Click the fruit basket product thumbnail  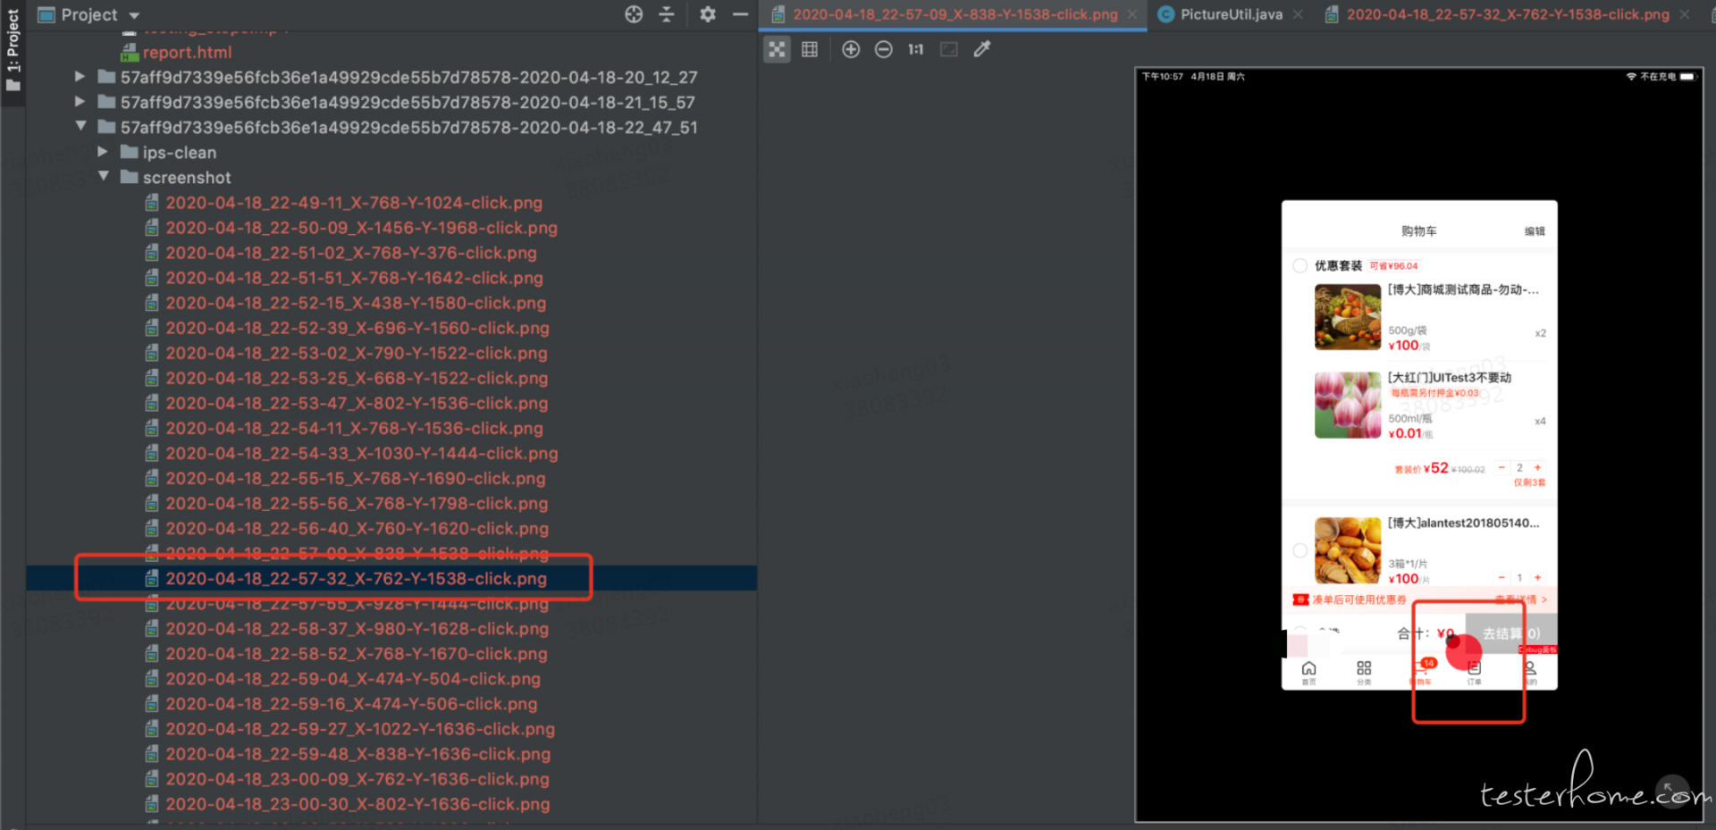1348,317
